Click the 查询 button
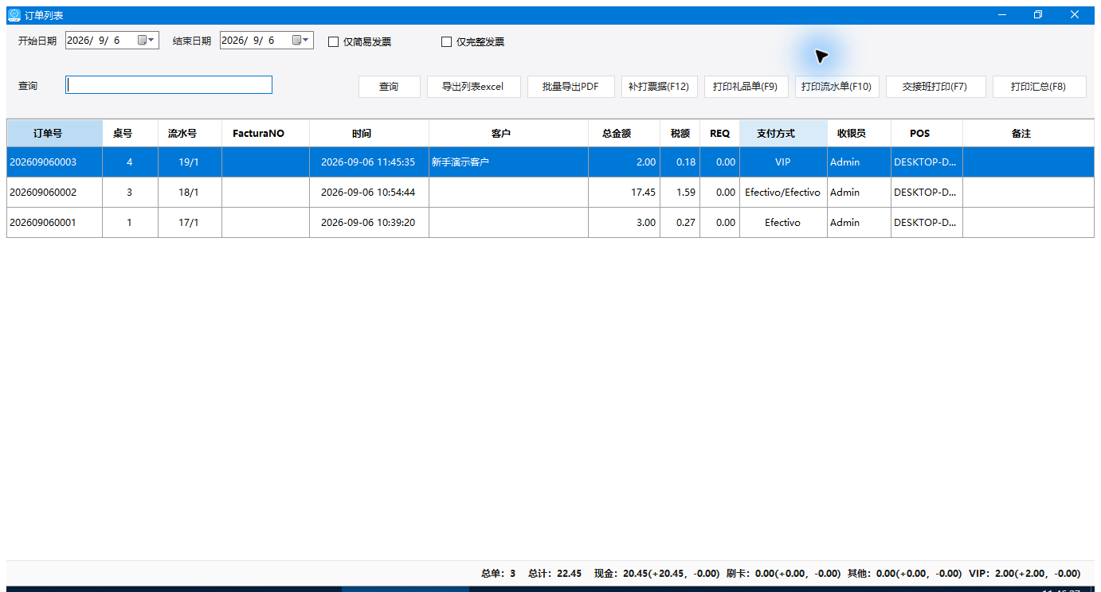1101x592 pixels. pyautogui.click(x=389, y=87)
